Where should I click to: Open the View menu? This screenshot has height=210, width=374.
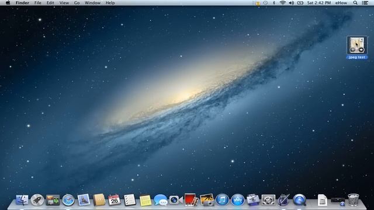click(64, 3)
